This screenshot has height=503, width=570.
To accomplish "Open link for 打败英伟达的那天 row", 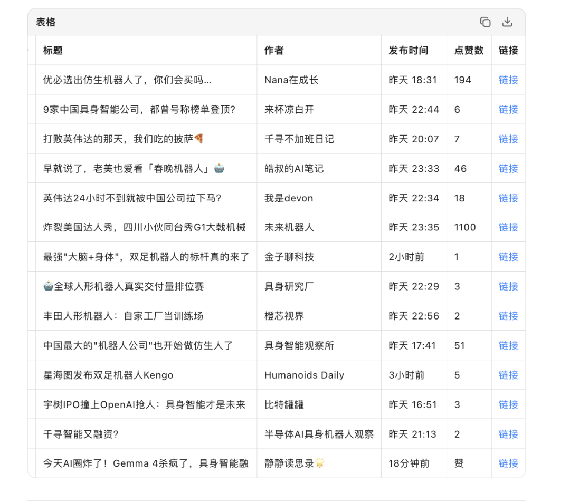I will point(508,139).
